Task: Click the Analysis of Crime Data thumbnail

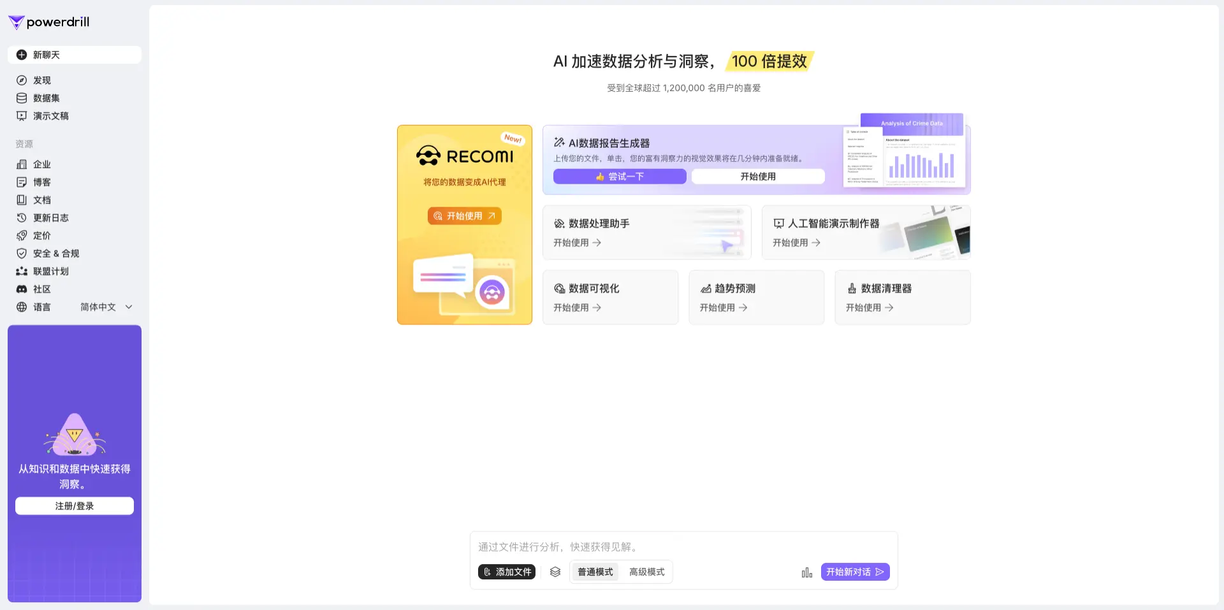Action: pyautogui.click(x=904, y=150)
